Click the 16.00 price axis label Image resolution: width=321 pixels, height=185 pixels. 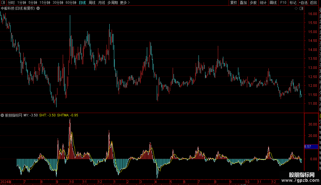click(x=312, y=14)
